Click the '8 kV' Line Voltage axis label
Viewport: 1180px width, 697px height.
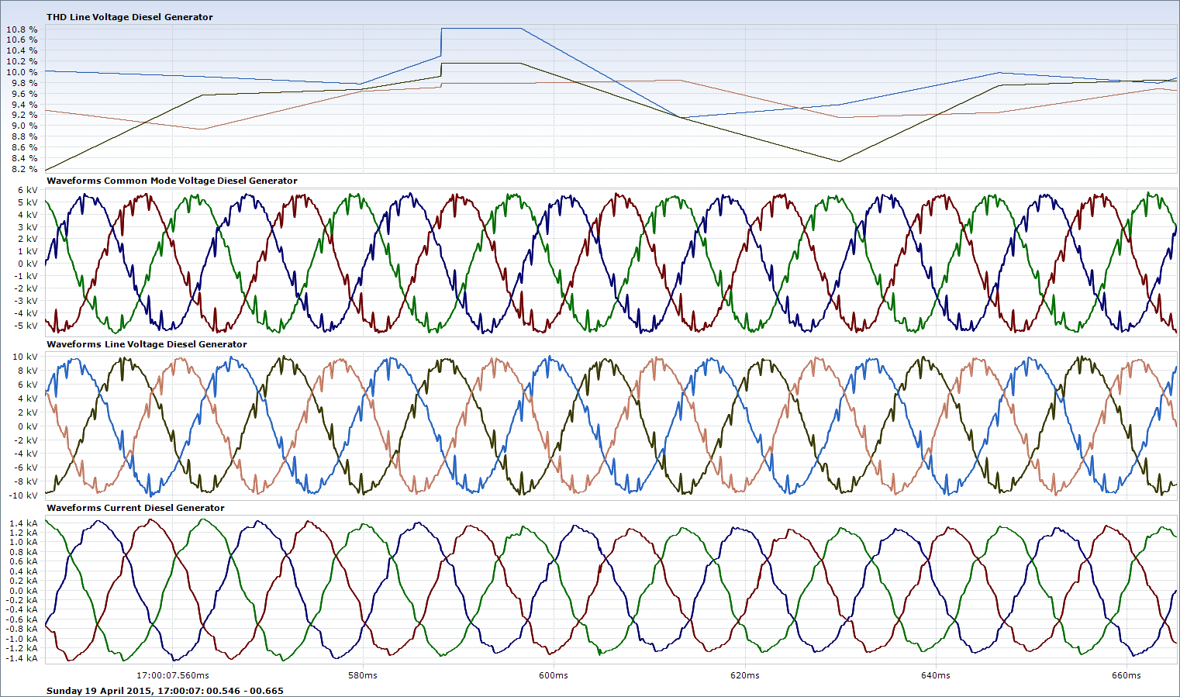pyautogui.click(x=28, y=371)
